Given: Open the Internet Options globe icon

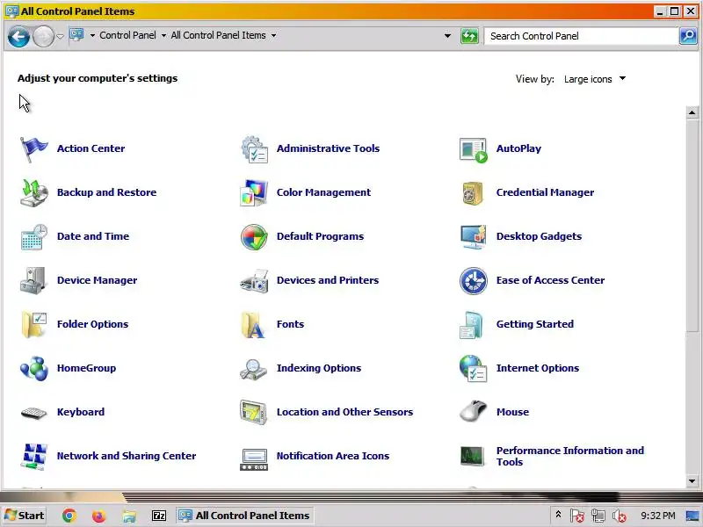Looking at the screenshot, I should (473, 368).
